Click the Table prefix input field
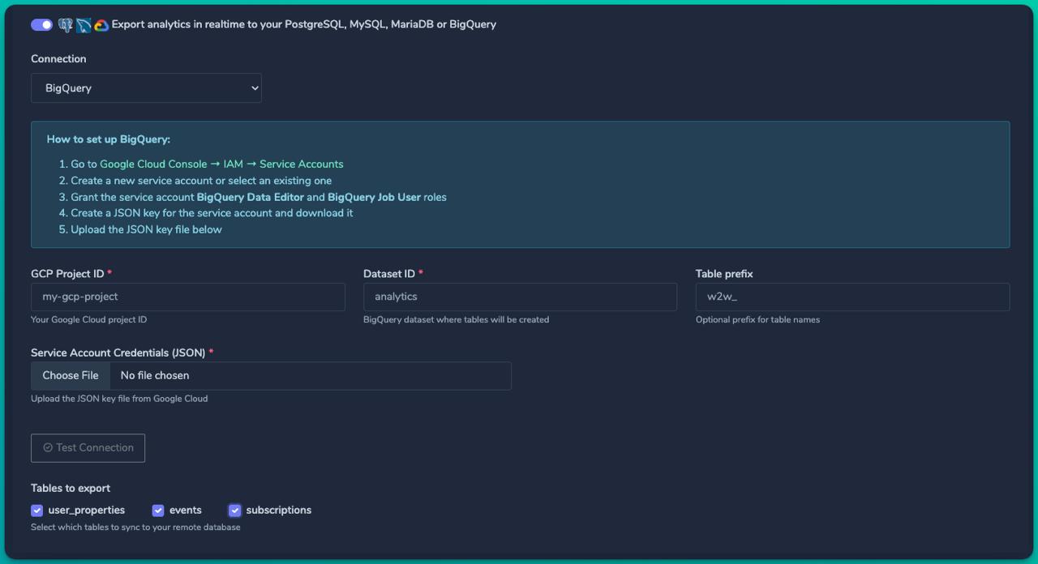1038x564 pixels. click(852, 297)
